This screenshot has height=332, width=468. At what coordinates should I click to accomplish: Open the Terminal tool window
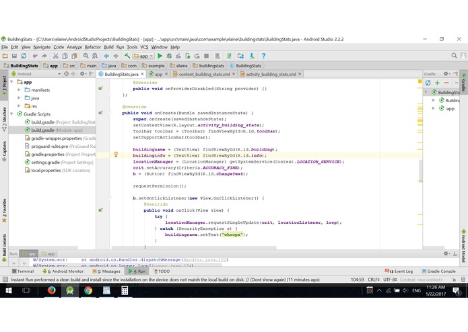23,272
